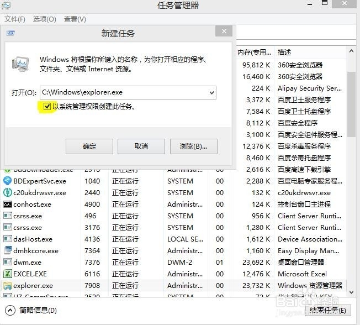The height and width of the screenshot is (325, 360).
Task: Click the c20ukdrwsvr.exe process icon
Action: (7, 192)
